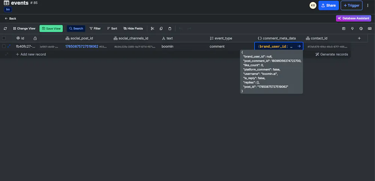
Task: Click the copy icon in the toolbar
Action: (x=161, y=29)
